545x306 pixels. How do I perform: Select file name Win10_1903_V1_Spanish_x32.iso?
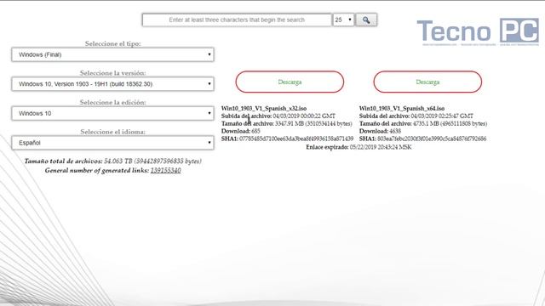[x=264, y=108]
